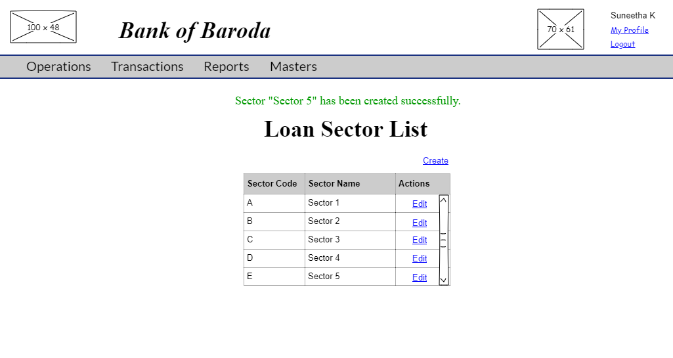Image resolution: width=673 pixels, height=358 pixels.
Task: Click the scrollbar down arrow in sector list
Action: (444, 280)
